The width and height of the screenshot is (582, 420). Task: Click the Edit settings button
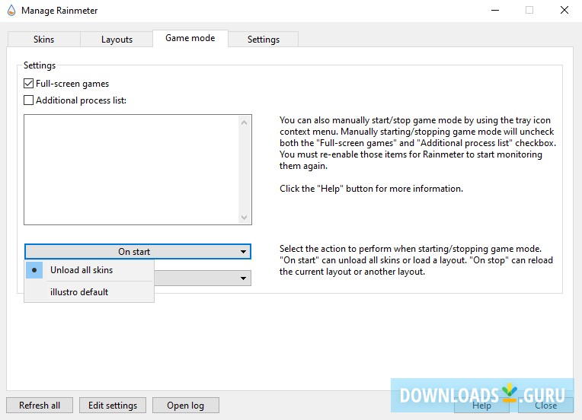(x=113, y=406)
